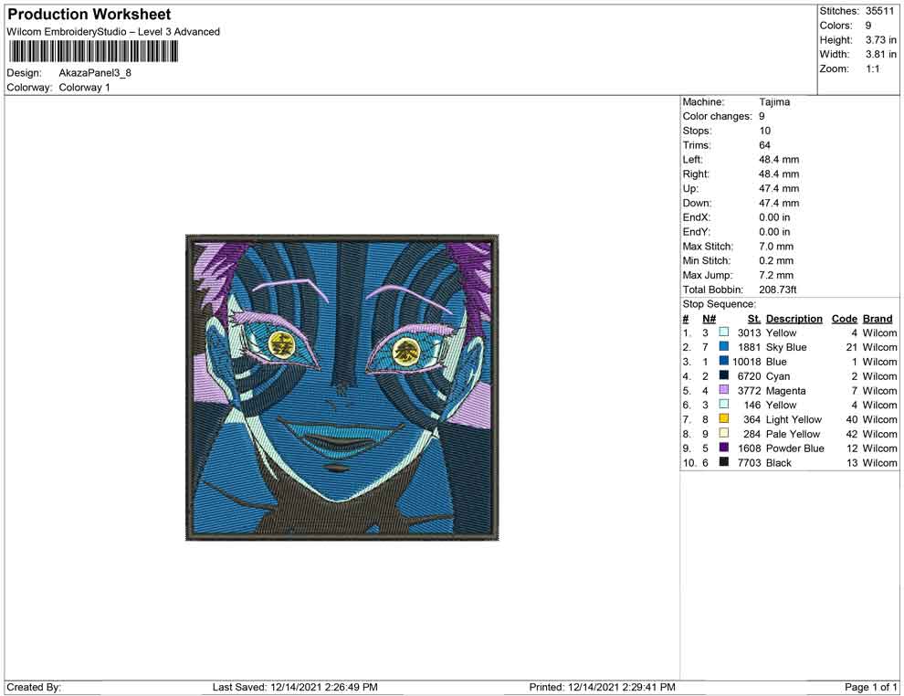Click the Code column header

tap(844, 319)
